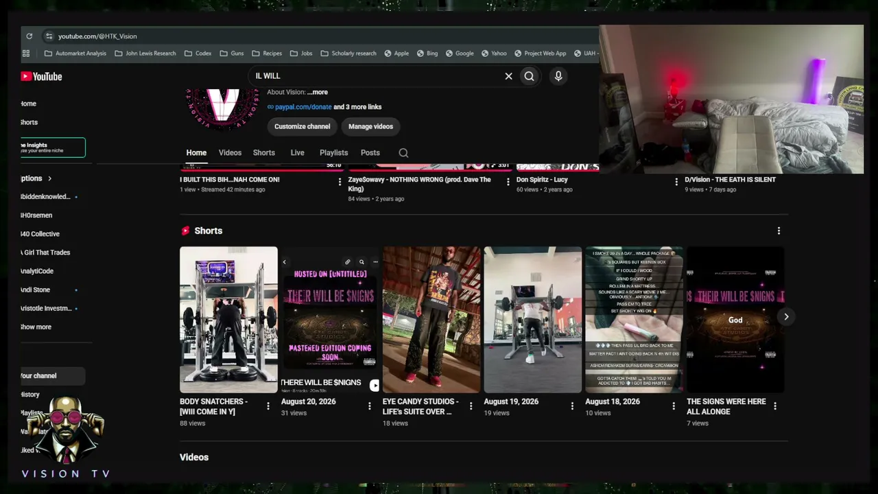Open options for I BUILT THIS BIH video

[x=340, y=182]
